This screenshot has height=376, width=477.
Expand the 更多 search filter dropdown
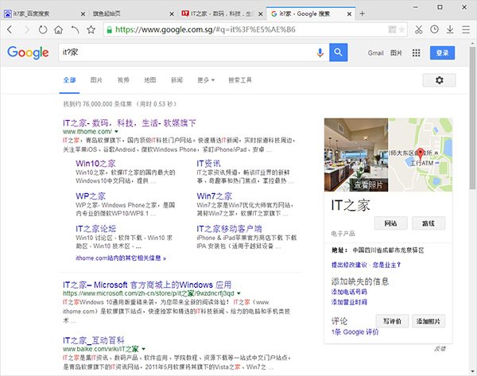click(x=207, y=80)
